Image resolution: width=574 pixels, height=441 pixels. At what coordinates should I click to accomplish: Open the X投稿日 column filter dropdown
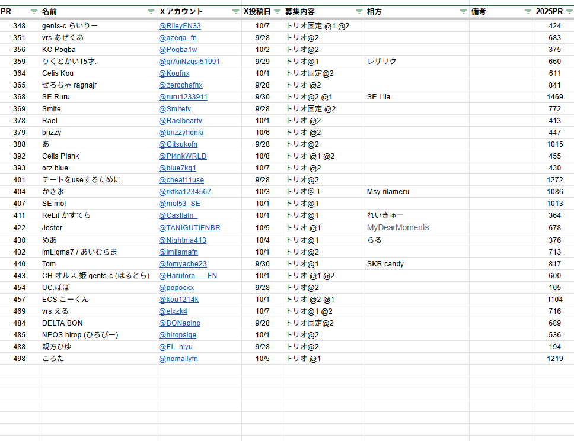point(277,12)
